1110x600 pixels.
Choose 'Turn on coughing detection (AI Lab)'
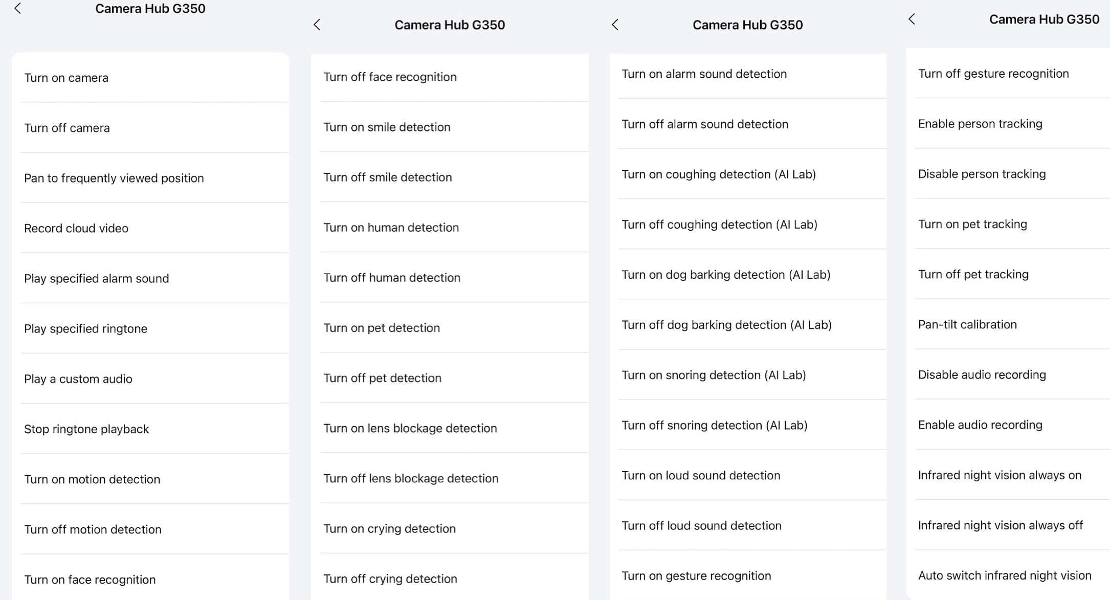719,174
